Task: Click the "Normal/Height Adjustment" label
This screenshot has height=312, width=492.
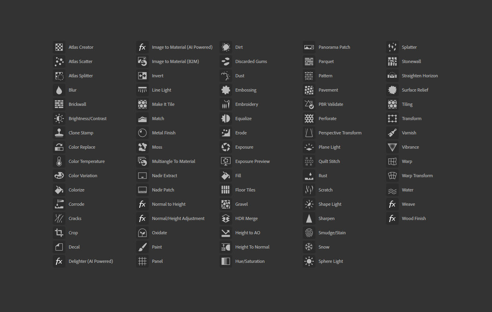Action: (x=178, y=218)
